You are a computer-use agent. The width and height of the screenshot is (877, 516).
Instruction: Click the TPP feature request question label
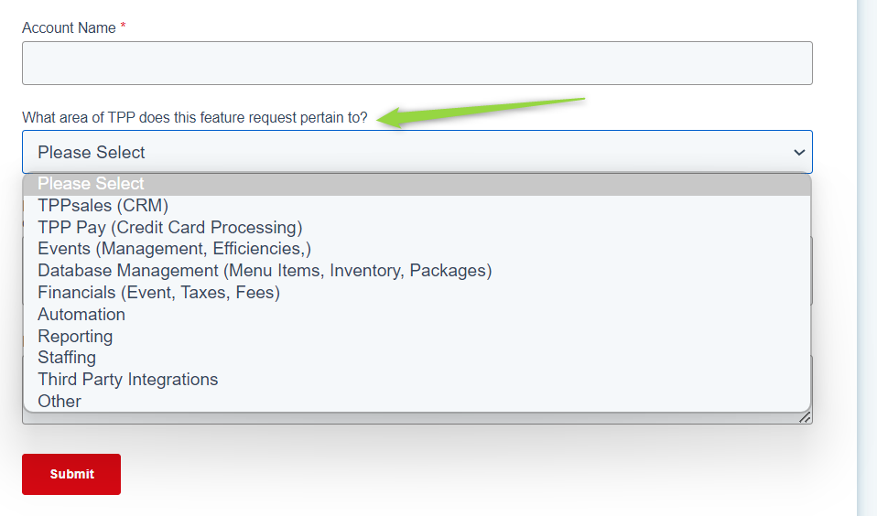195,117
